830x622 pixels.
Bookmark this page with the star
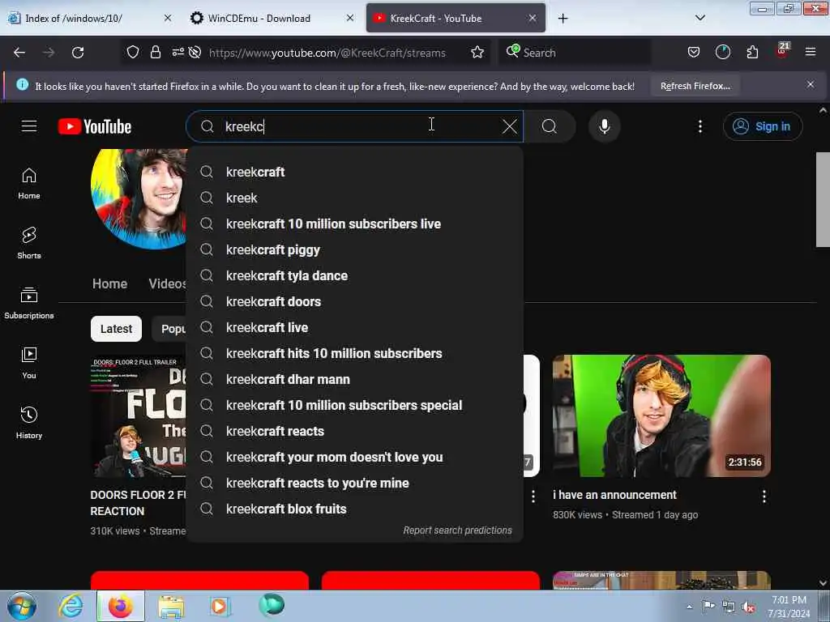point(477,53)
